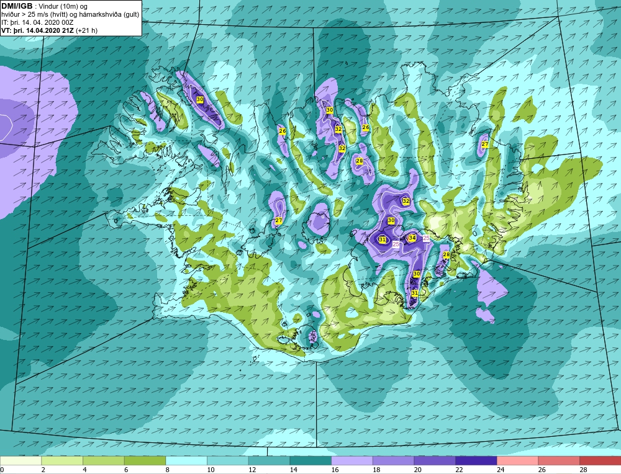This screenshot has width=621, height=474.
Task: Select the pale cyan 8–10 legend swatch
Action: [186, 460]
